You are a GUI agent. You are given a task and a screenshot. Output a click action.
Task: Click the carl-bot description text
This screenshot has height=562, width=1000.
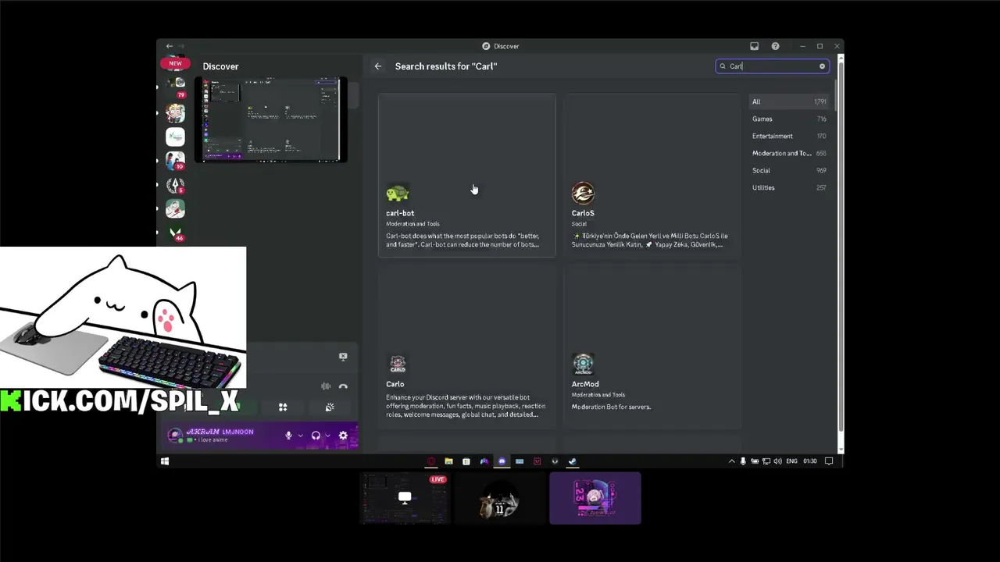tap(462, 240)
